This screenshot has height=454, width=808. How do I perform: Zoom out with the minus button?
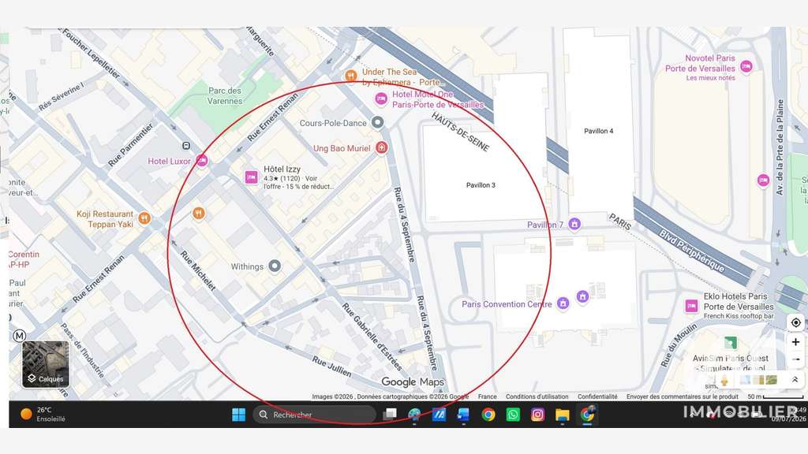coord(795,359)
